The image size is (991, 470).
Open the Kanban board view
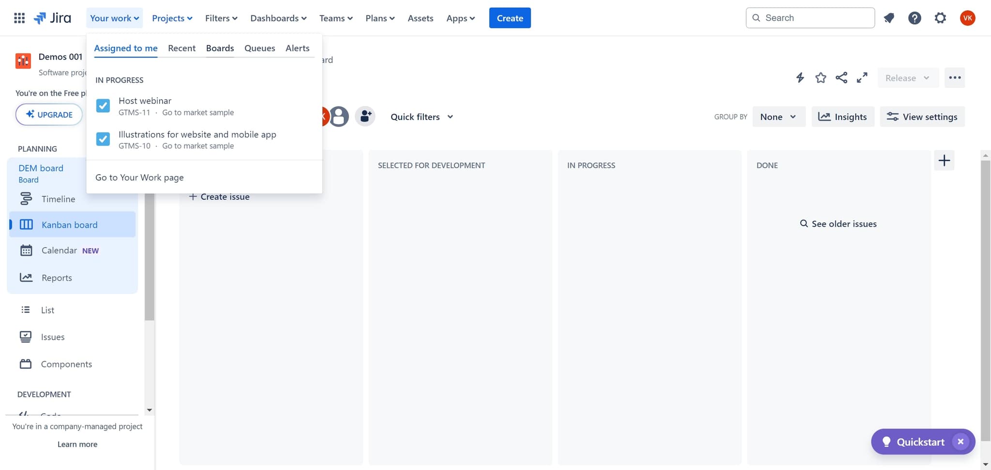click(x=69, y=224)
